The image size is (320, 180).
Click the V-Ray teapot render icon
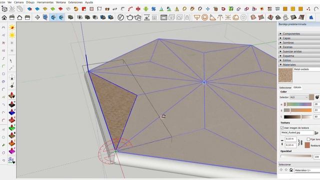coord(130,17)
